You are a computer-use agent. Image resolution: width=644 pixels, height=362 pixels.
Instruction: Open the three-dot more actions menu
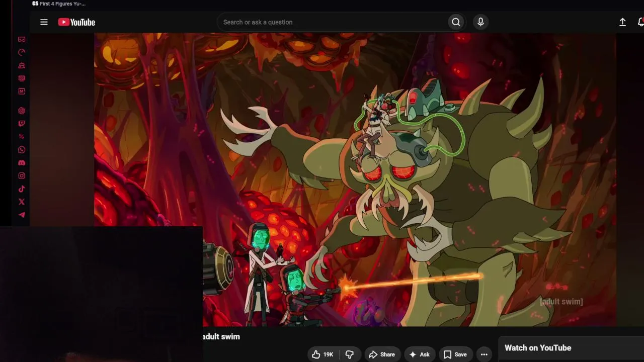[x=484, y=354]
